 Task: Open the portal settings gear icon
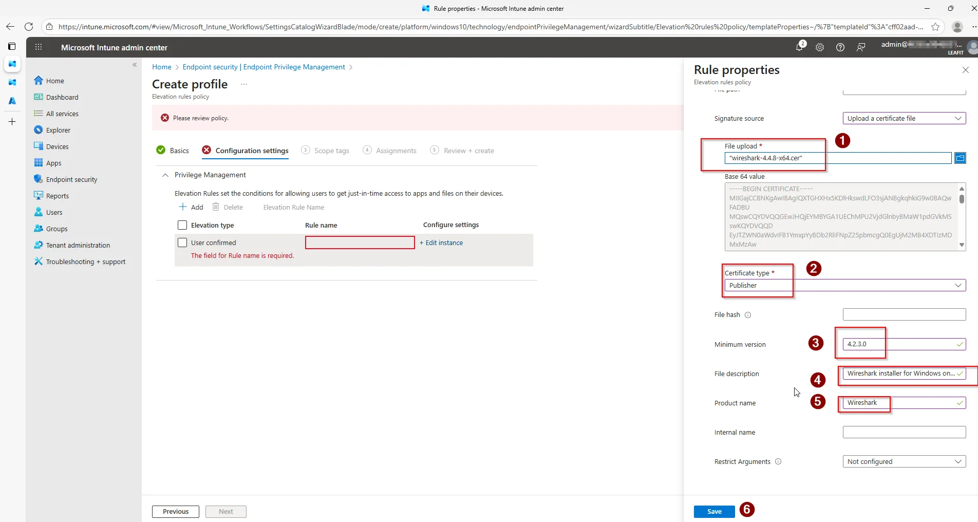tap(820, 47)
